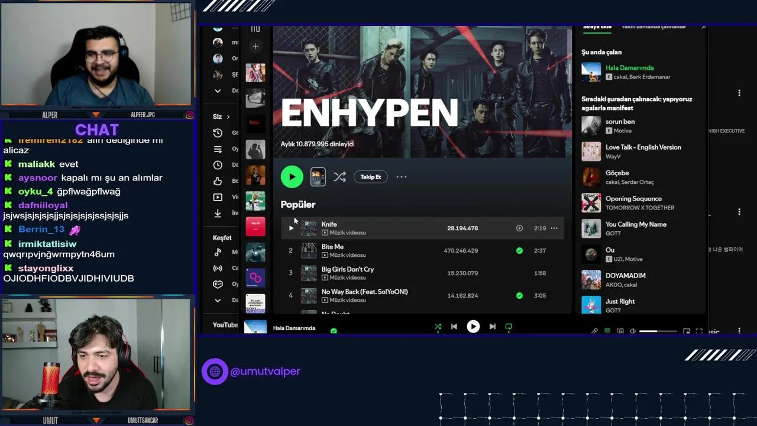Open the music note icon under Keşfet
Screen dimensions: 757x426
tap(218, 252)
